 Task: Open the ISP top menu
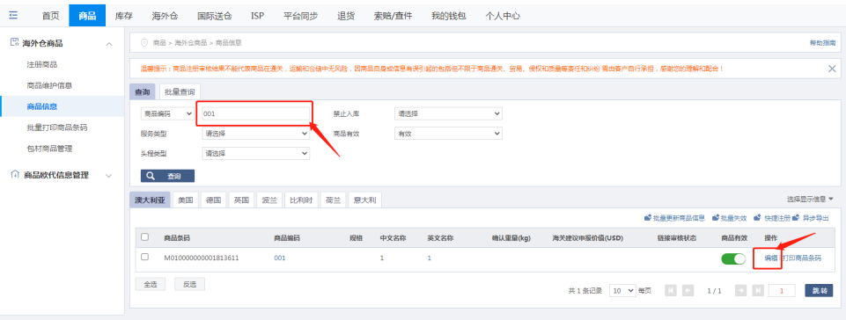click(258, 16)
